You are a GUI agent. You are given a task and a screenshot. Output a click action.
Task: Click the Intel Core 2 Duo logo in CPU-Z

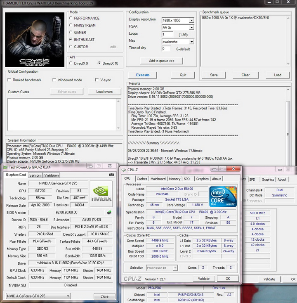point(223,196)
